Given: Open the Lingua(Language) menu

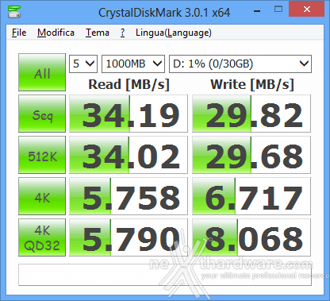Looking at the screenshot, I should pyautogui.click(x=174, y=33).
